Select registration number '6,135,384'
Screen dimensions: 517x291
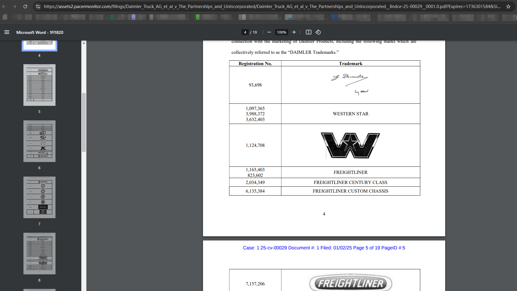(x=255, y=191)
